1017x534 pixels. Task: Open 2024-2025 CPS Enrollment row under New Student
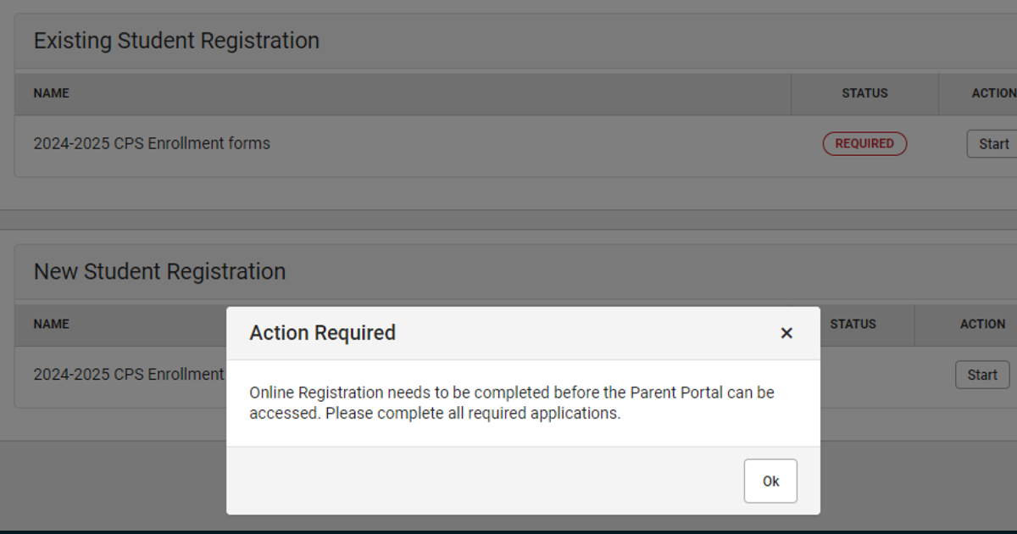coord(129,374)
